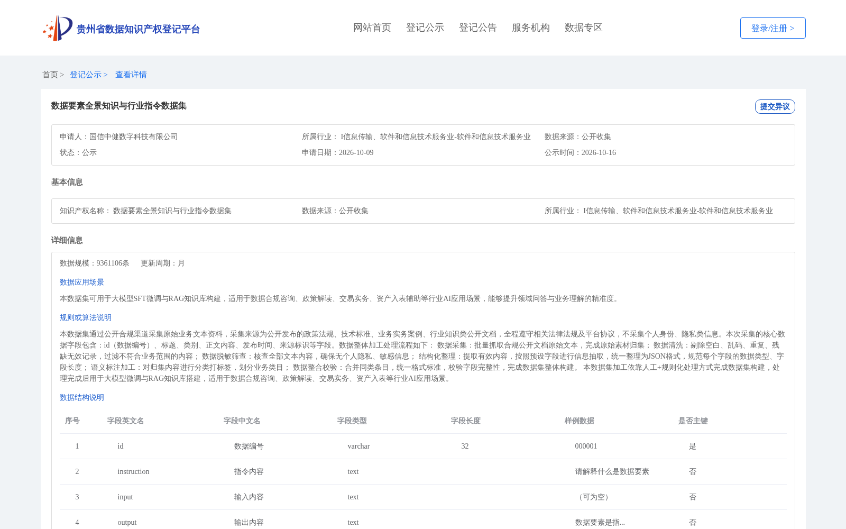Click the 详细信息 section heading
The width and height of the screenshot is (846, 529).
(x=67, y=240)
